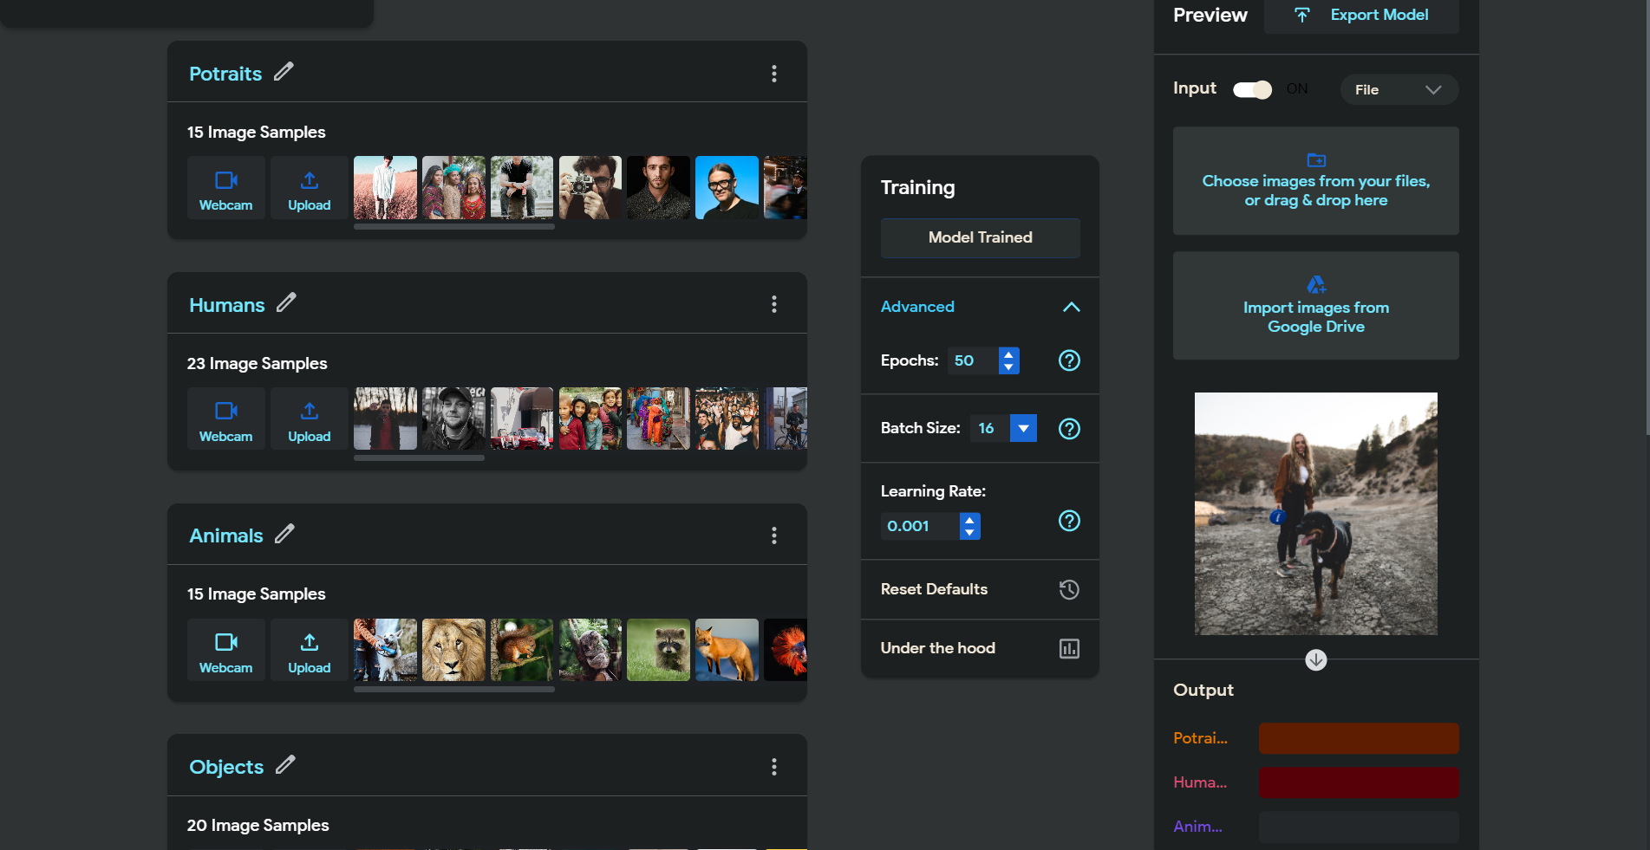Viewport: 1650px width, 850px height.
Task: Select the black-and-white capped man thumbnail in Humans
Action: click(453, 419)
